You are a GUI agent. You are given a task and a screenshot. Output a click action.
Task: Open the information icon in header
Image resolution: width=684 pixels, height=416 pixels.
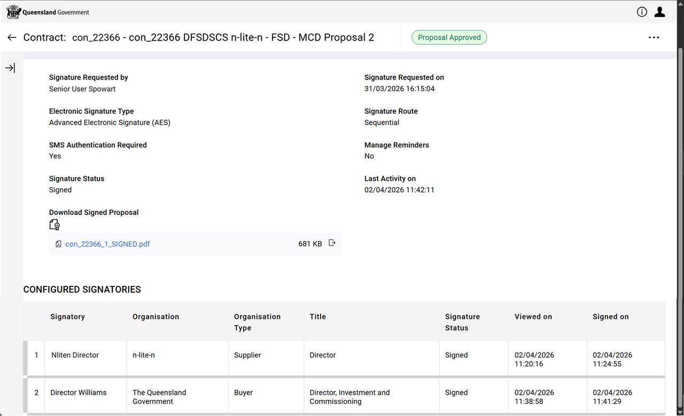(x=642, y=12)
